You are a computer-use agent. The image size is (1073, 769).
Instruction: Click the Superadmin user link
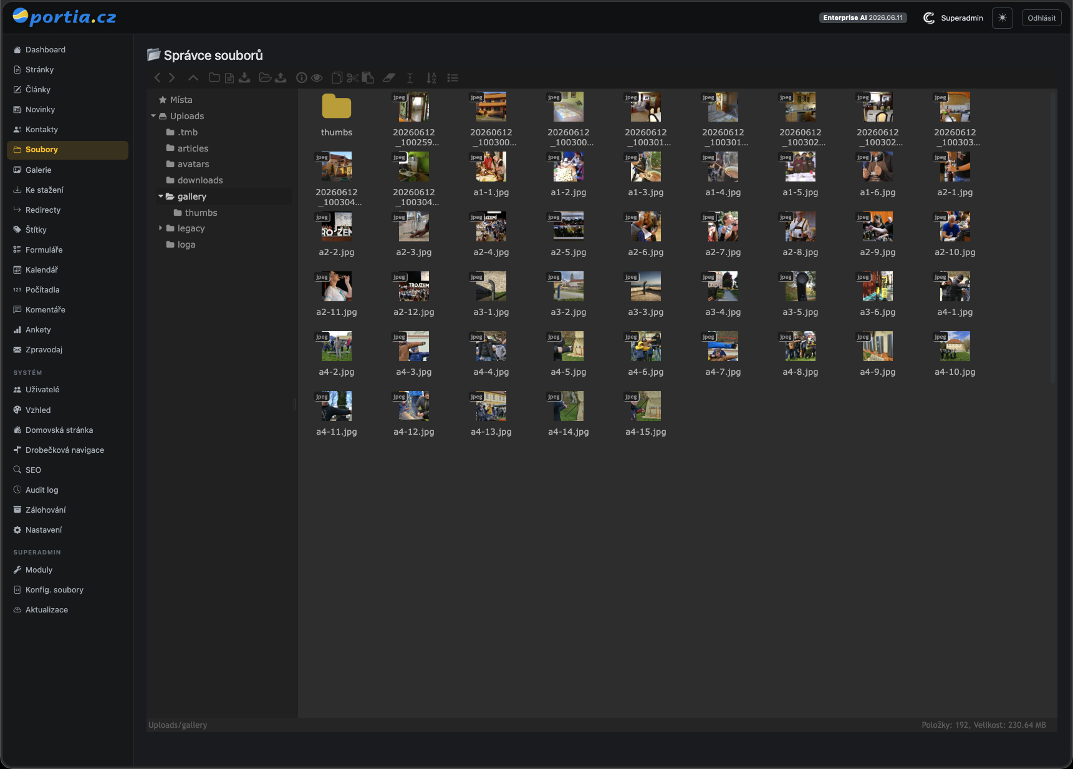953,18
